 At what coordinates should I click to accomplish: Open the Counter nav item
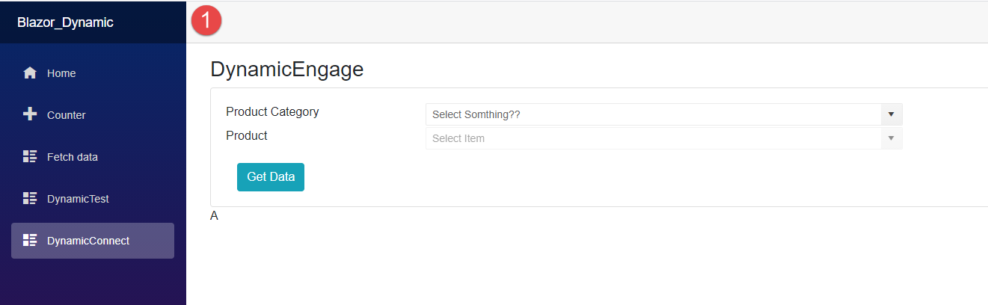click(67, 115)
